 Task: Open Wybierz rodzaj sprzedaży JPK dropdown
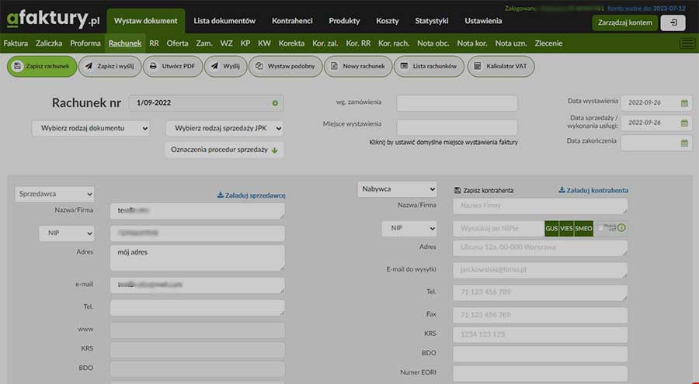coord(224,128)
